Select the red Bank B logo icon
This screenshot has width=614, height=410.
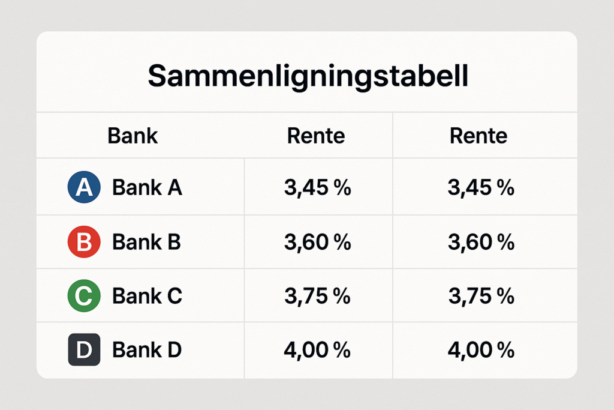(83, 242)
